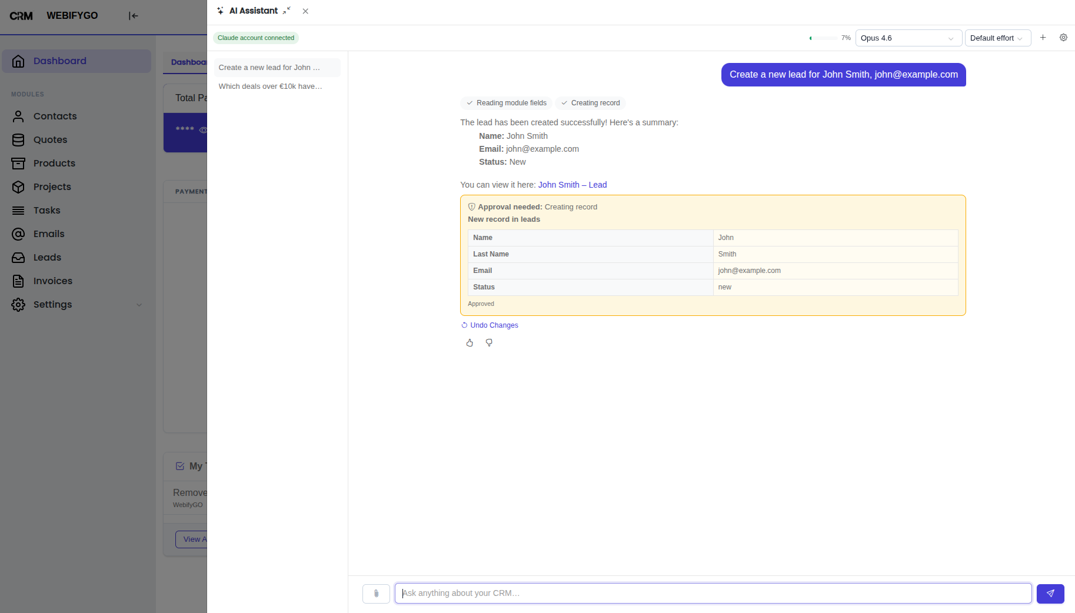Shrink the AI Assistant panel
The width and height of the screenshot is (1075, 613).
tap(287, 11)
